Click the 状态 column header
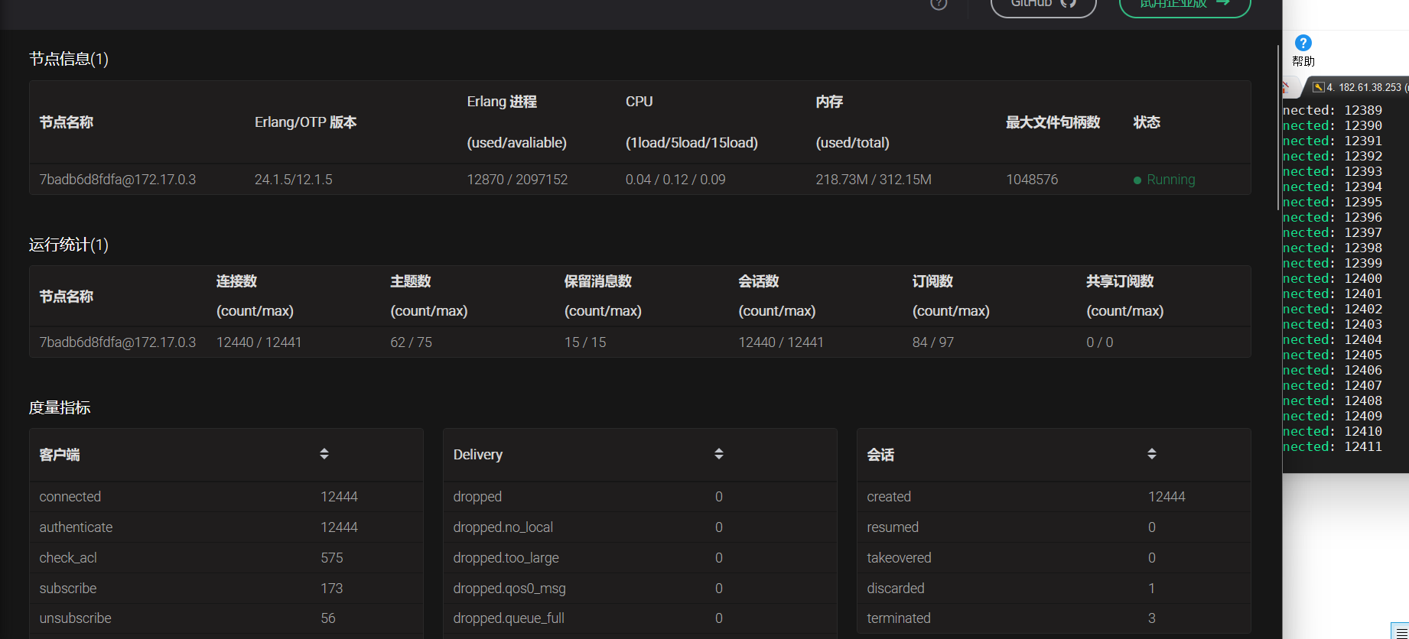The width and height of the screenshot is (1409, 639). pos(1147,122)
